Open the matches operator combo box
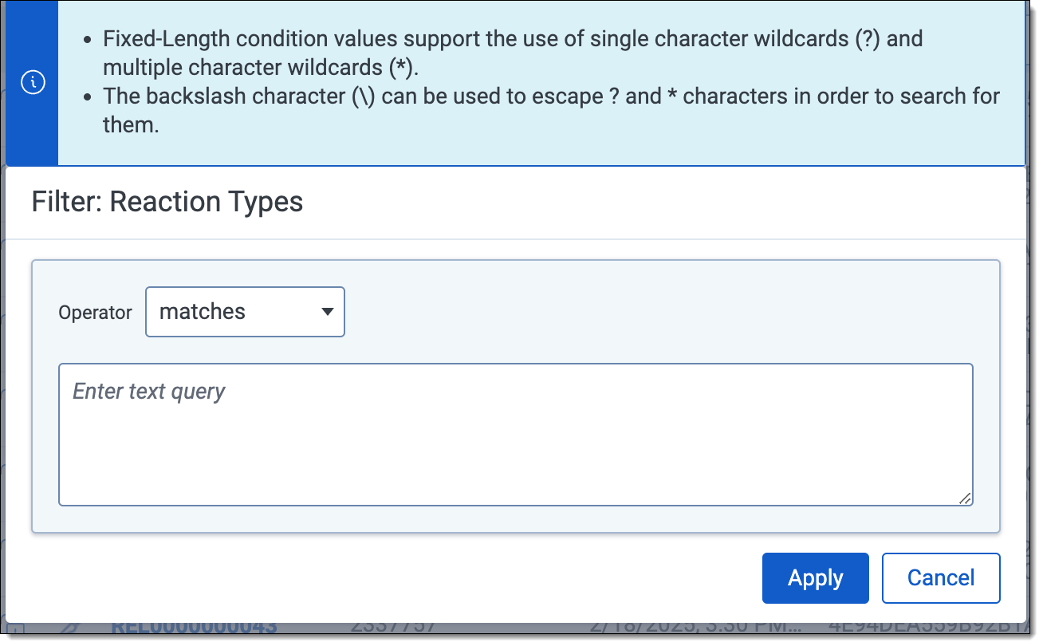1039x642 pixels. pos(245,312)
